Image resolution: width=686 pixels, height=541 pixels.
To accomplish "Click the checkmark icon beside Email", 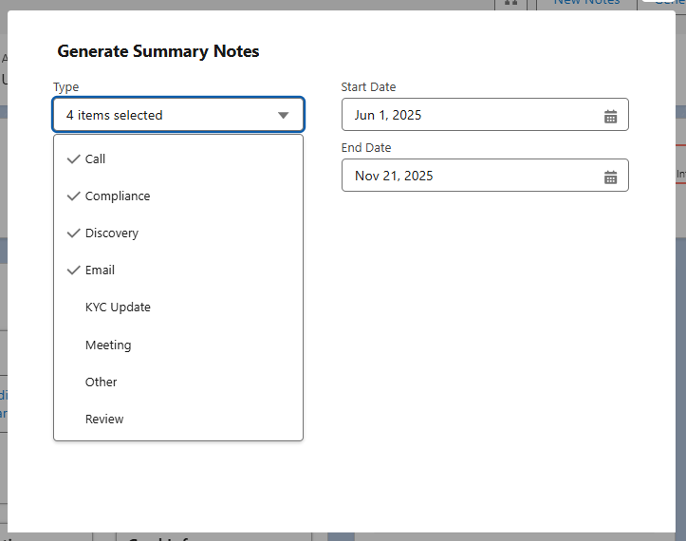I will [73, 270].
